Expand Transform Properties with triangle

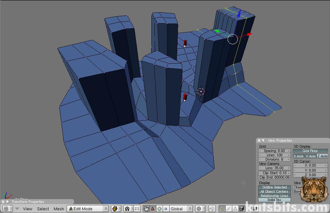(x=7, y=202)
